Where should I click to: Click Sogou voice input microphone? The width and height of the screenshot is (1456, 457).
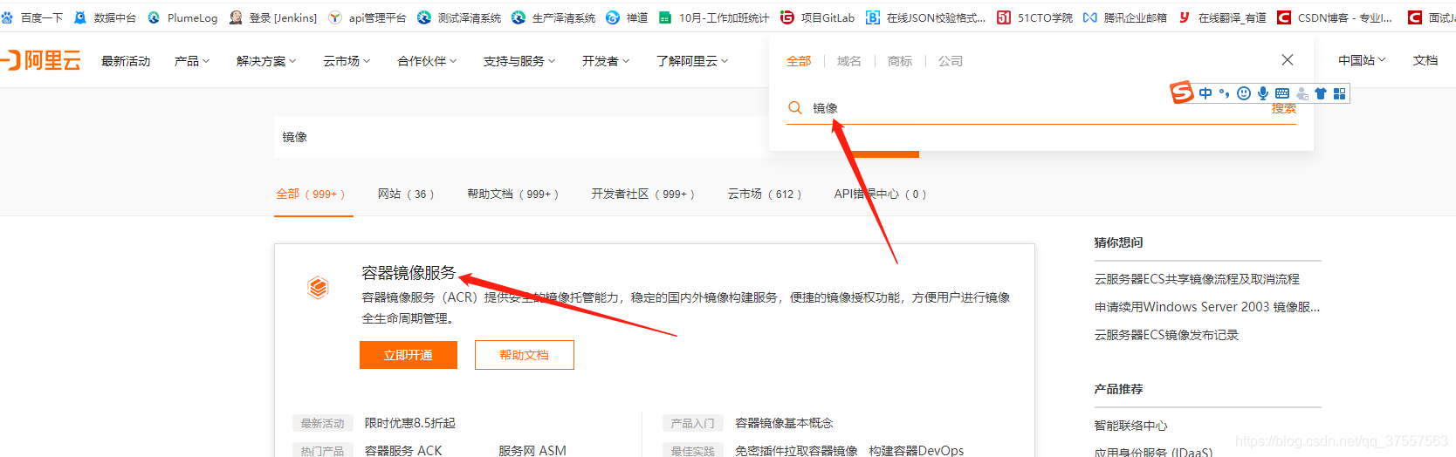tap(1263, 93)
